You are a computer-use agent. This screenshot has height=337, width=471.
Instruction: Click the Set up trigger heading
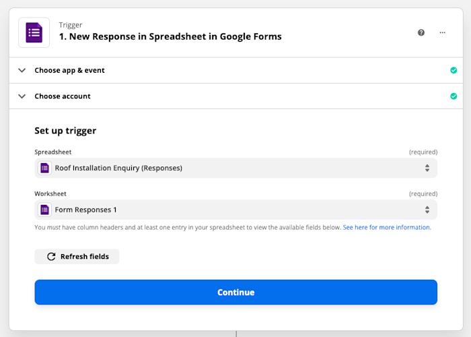(x=65, y=131)
